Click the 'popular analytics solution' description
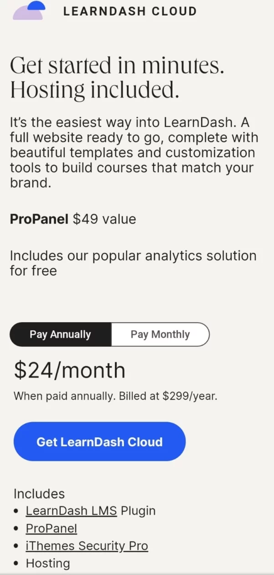Image resolution: width=274 pixels, height=575 pixels. coord(133,263)
